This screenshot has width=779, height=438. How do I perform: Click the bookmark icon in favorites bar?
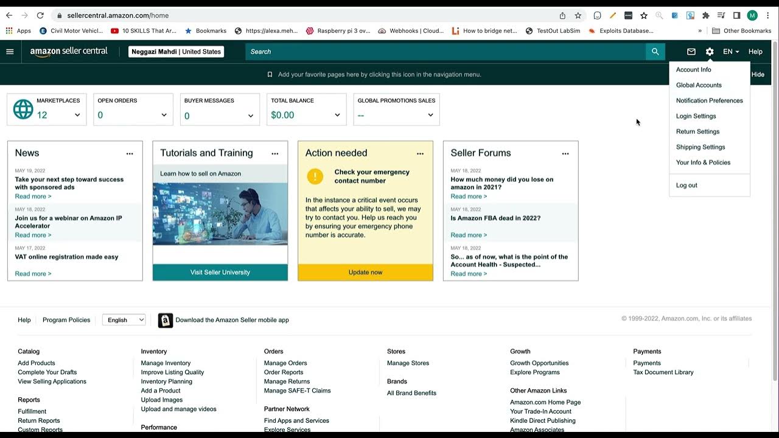click(270, 75)
